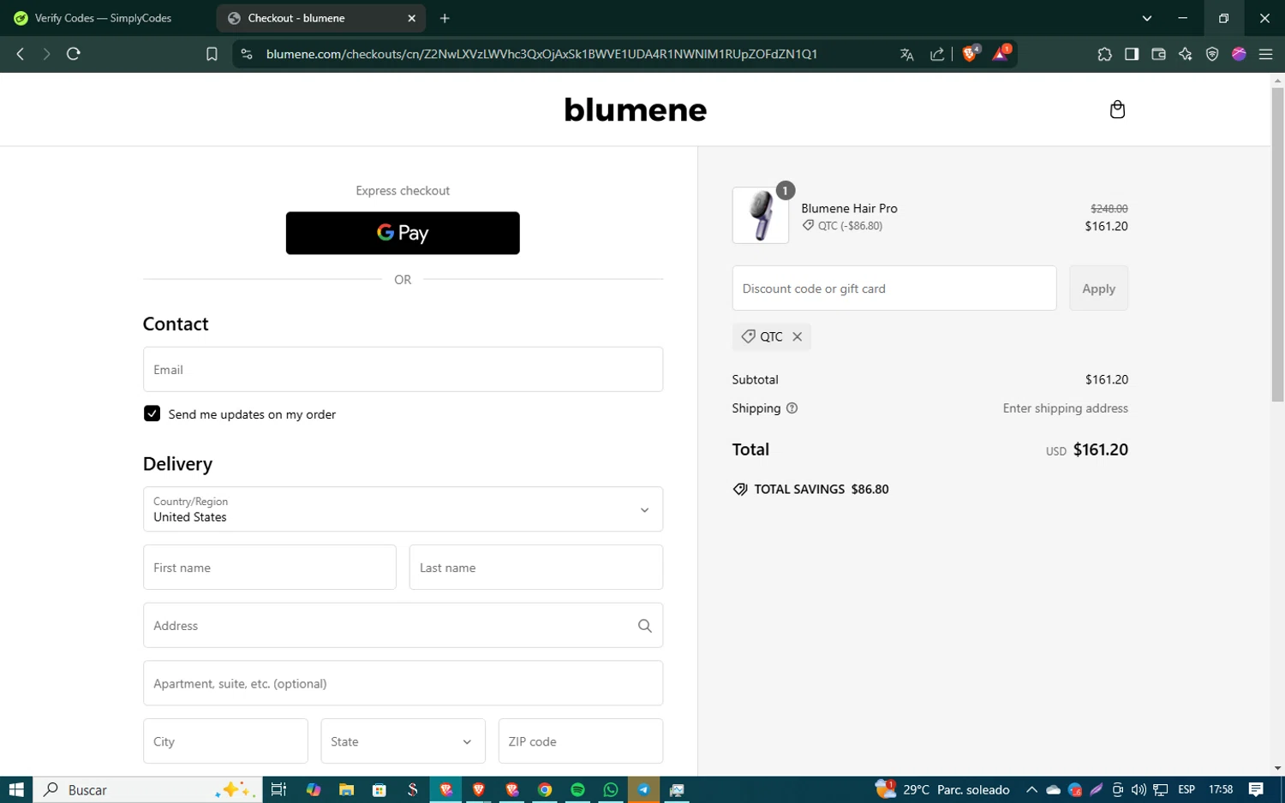This screenshot has width=1285, height=803.
Task: Open Brave Rewards triangle icon
Action: tap(1001, 53)
